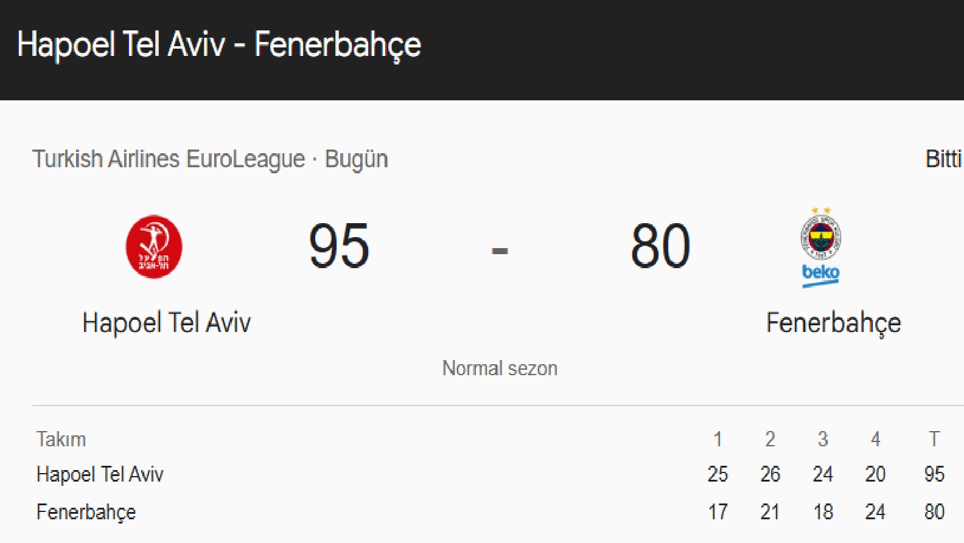This screenshot has width=964, height=543.
Task: Click the Hapoel Tel Aviv club logo
Action: click(x=153, y=246)
